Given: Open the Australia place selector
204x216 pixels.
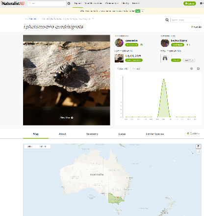Looking at the screenshot, I should (x=196, y=27).
